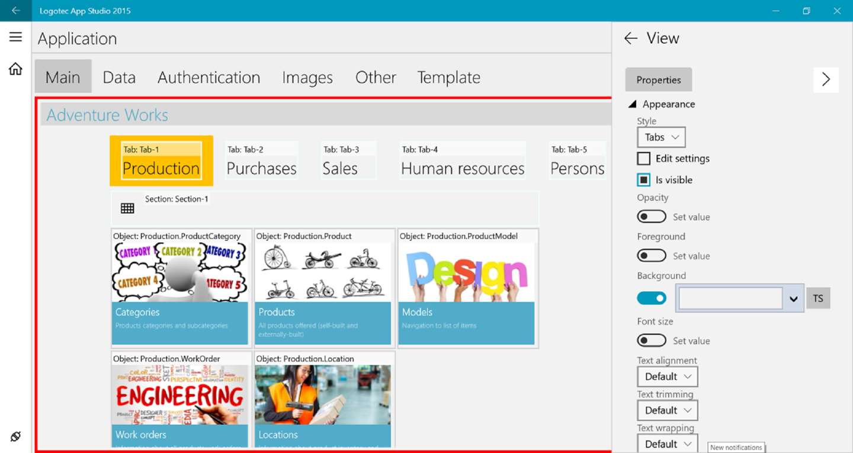Open the hamburger navigation menu
853x453 pixels.
15,37
